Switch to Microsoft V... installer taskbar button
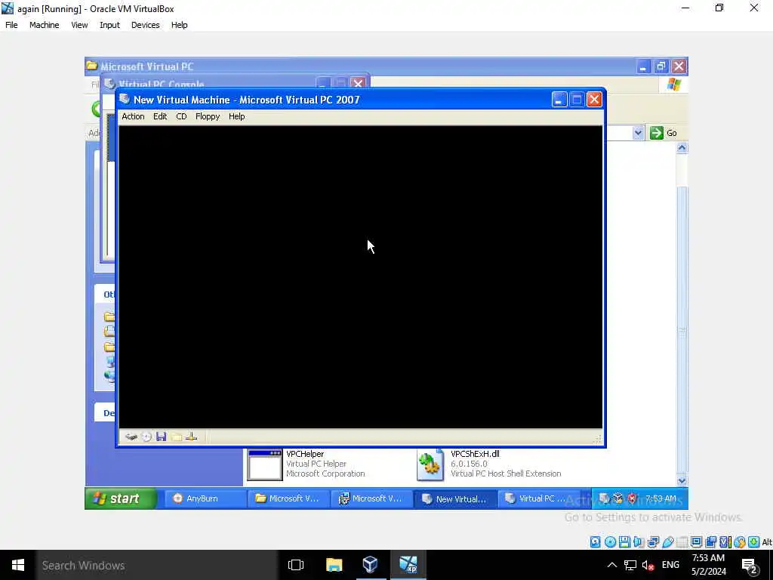 (371, 498)
